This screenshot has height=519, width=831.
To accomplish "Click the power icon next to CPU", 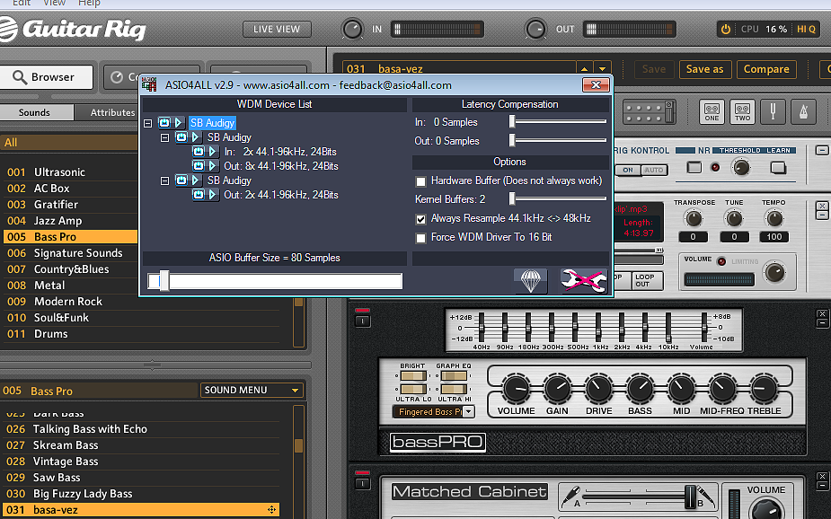I will click(x=726, y=29).
